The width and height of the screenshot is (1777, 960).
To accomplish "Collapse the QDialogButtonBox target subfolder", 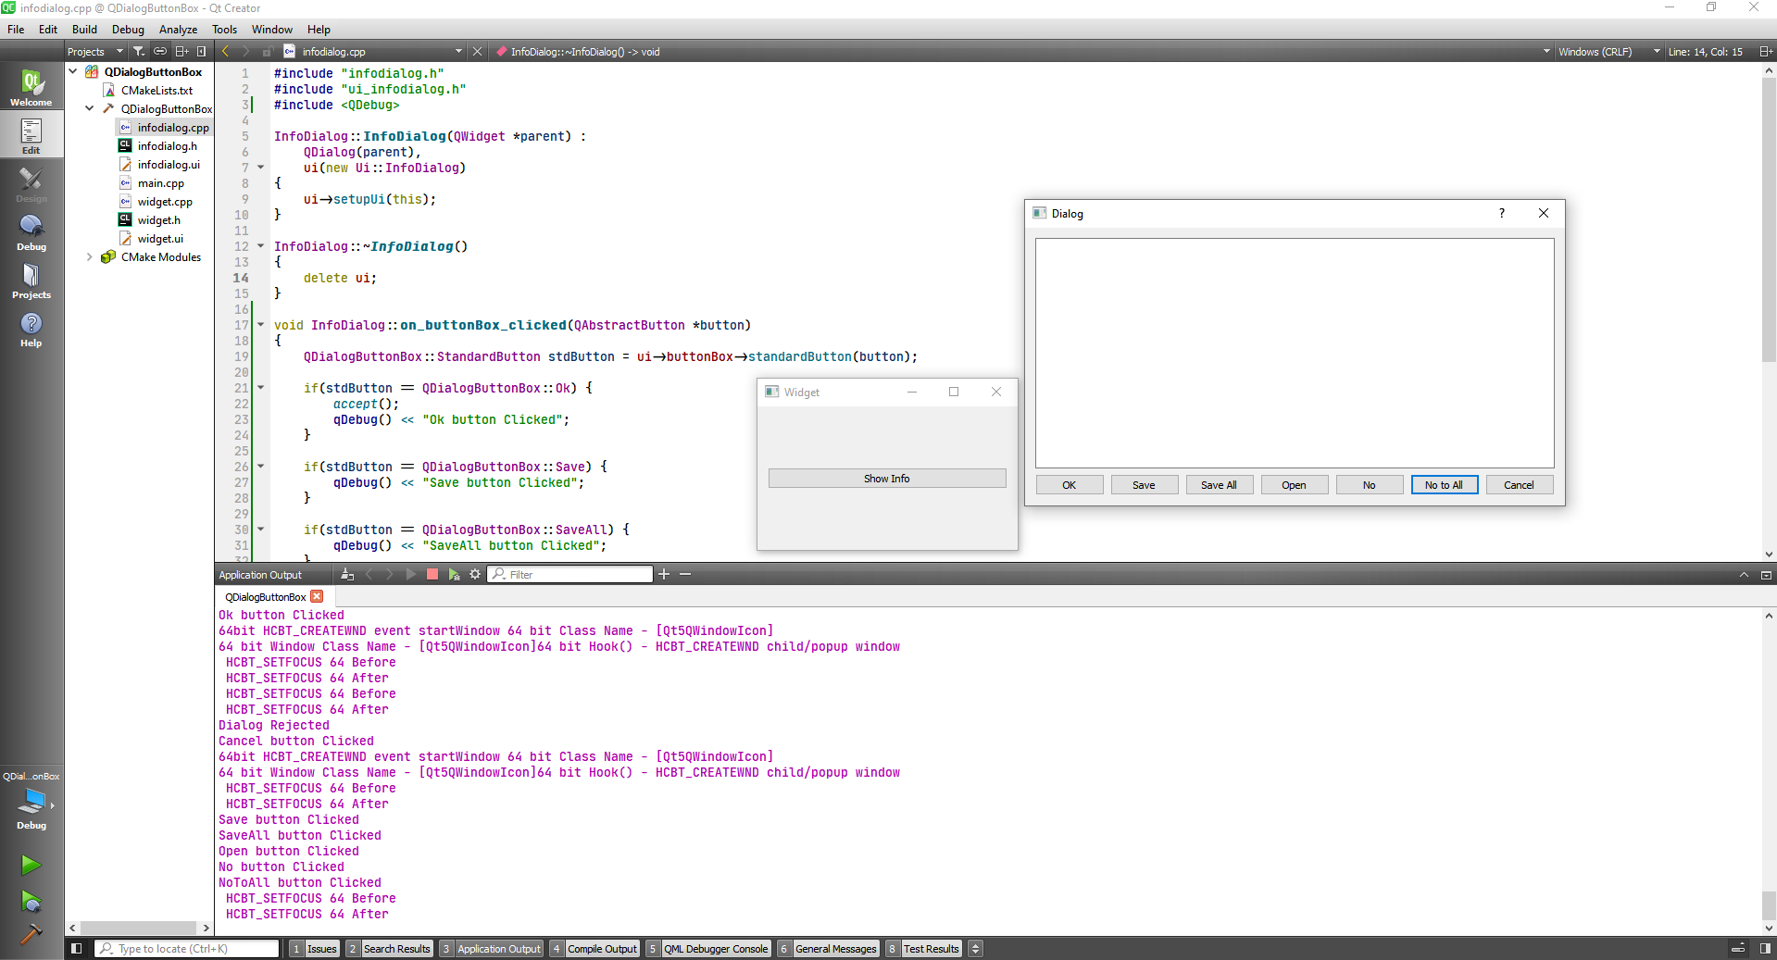I will (90, 108).
